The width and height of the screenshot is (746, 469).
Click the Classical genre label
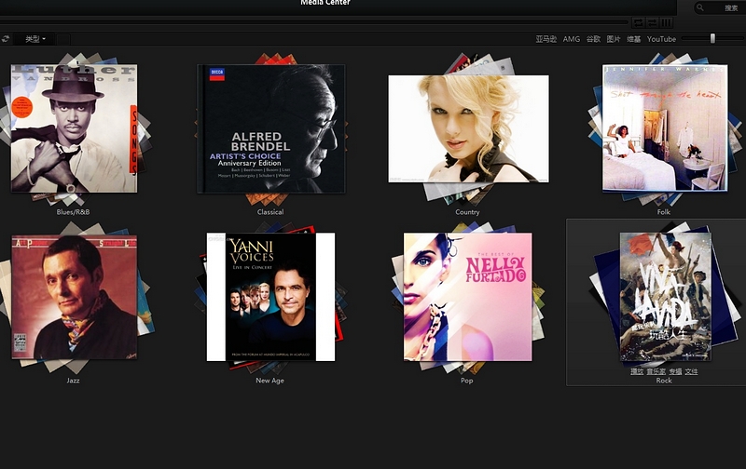270,212
